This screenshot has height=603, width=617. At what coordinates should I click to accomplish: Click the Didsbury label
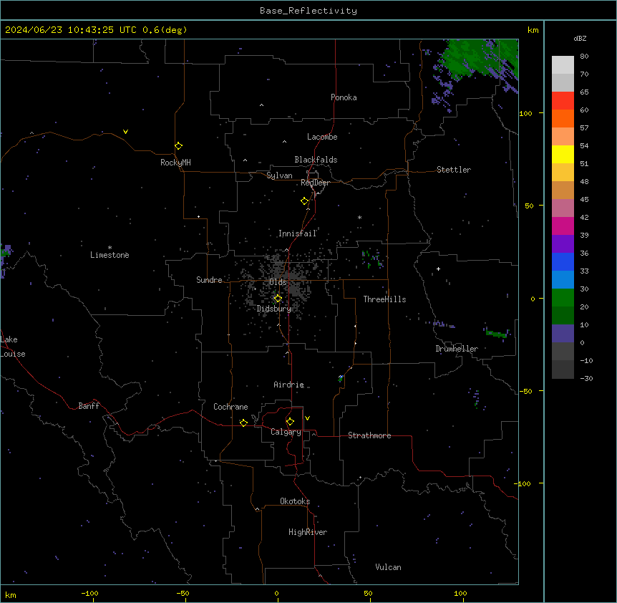274,309
